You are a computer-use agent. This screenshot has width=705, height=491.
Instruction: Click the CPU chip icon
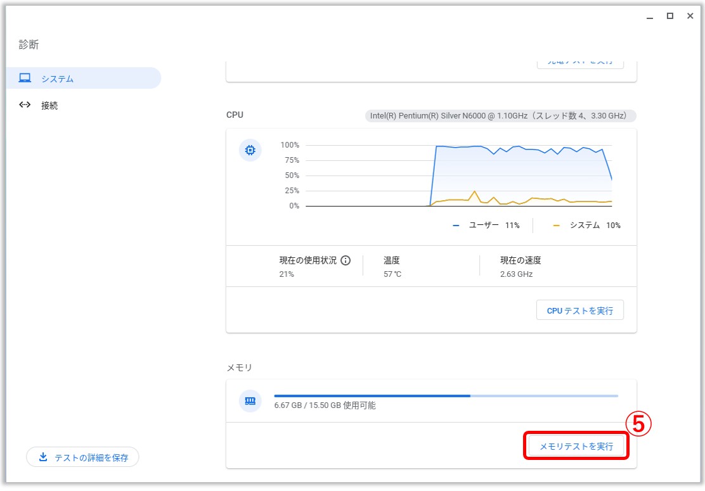250,150
